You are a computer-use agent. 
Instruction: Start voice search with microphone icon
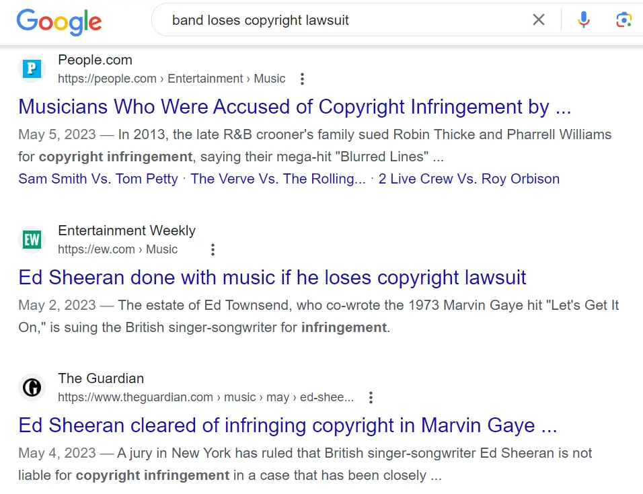584,20
